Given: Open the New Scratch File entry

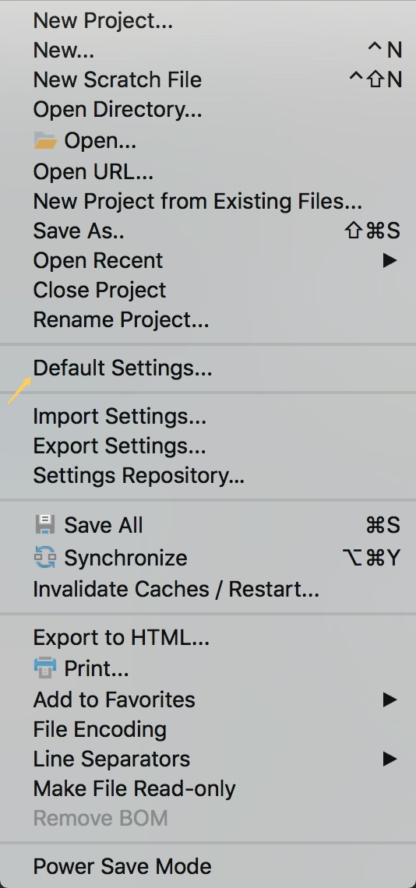Looking at the screenshot, I should 208,79.
